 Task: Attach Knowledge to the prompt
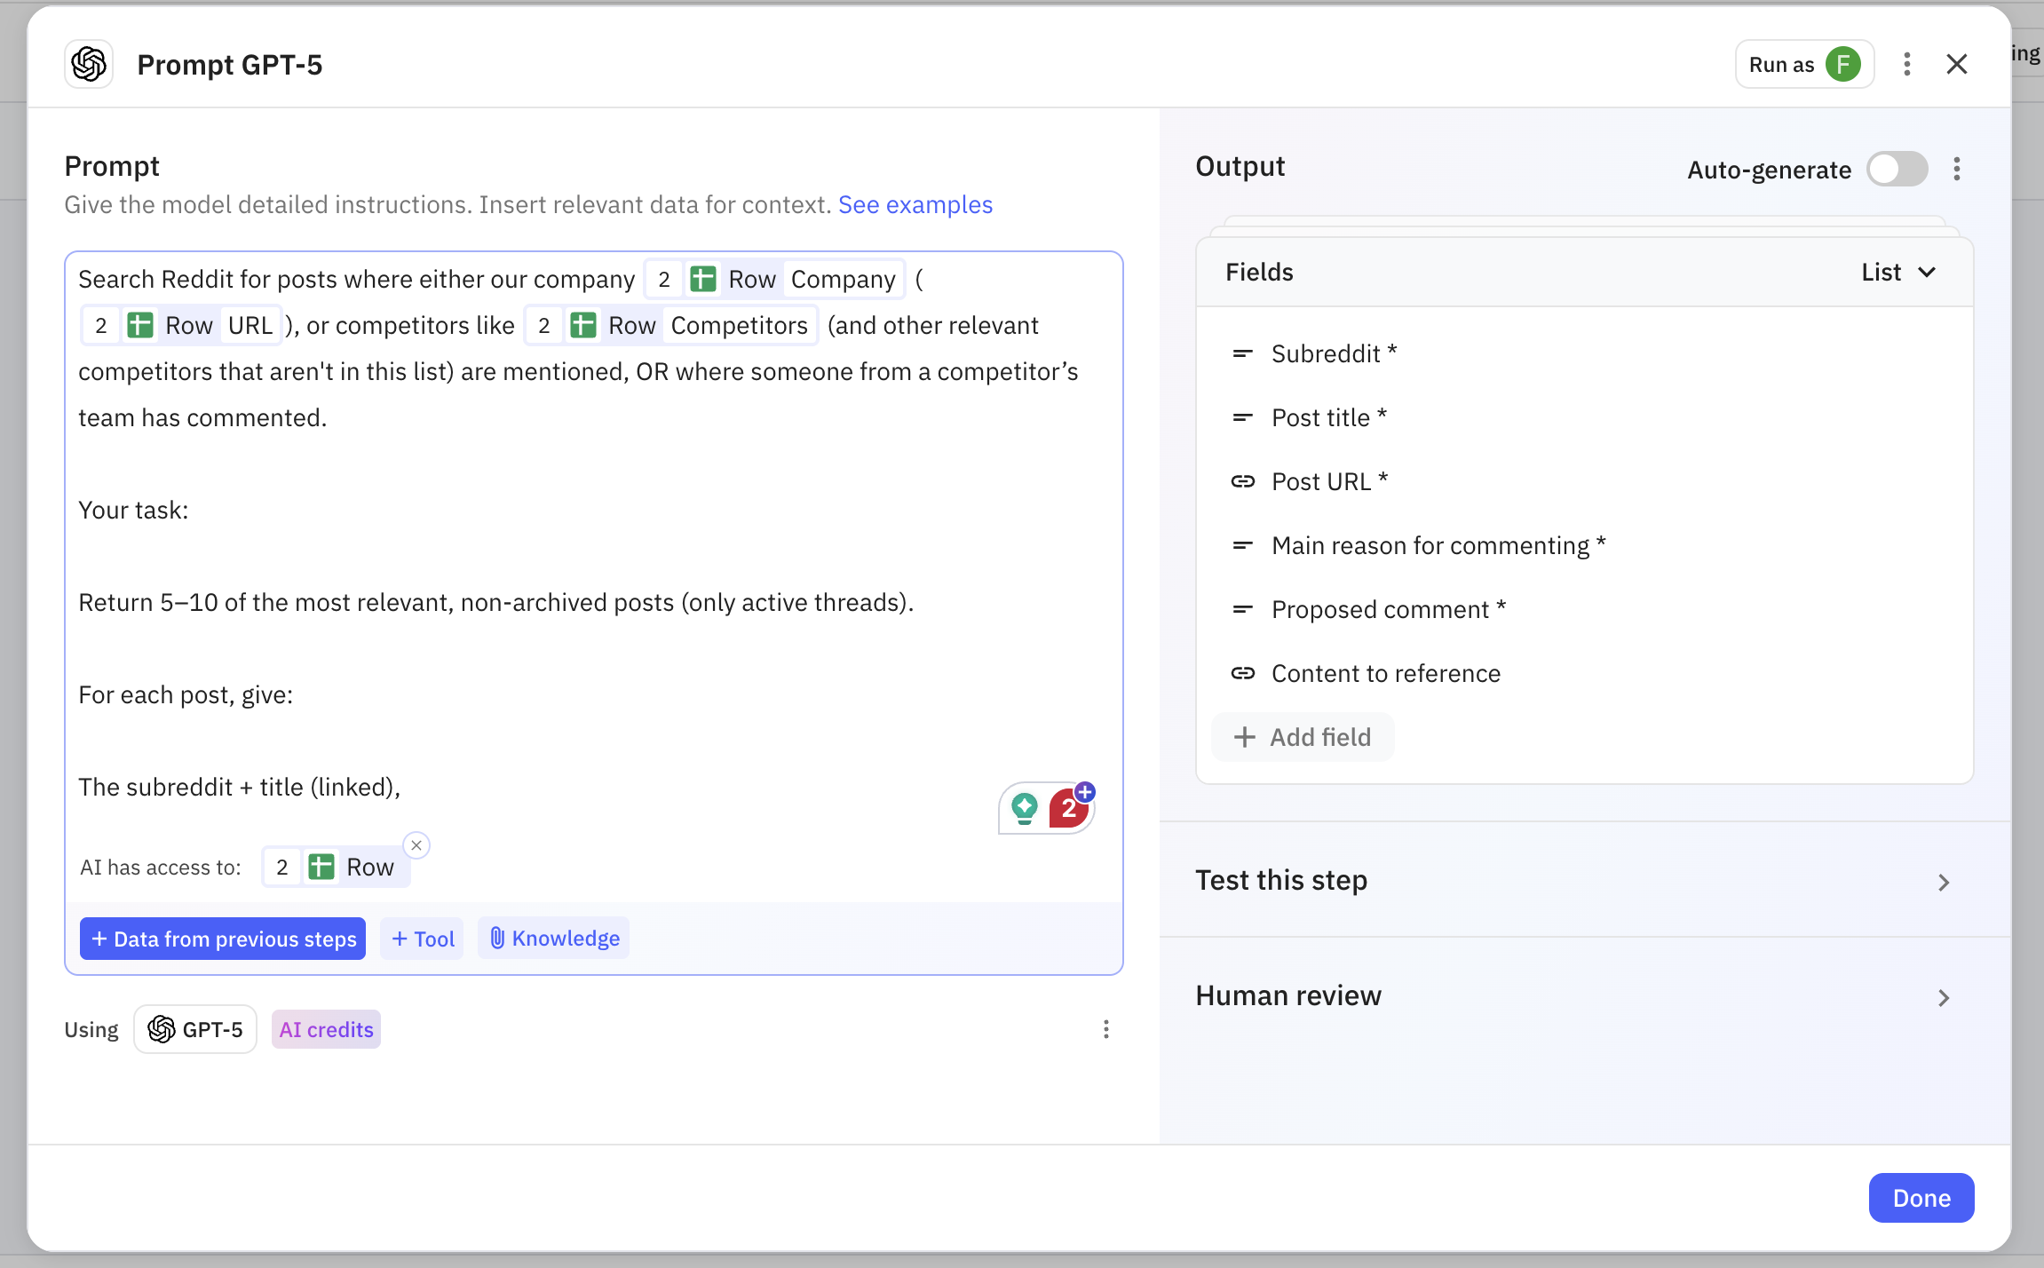click(554, 939)
